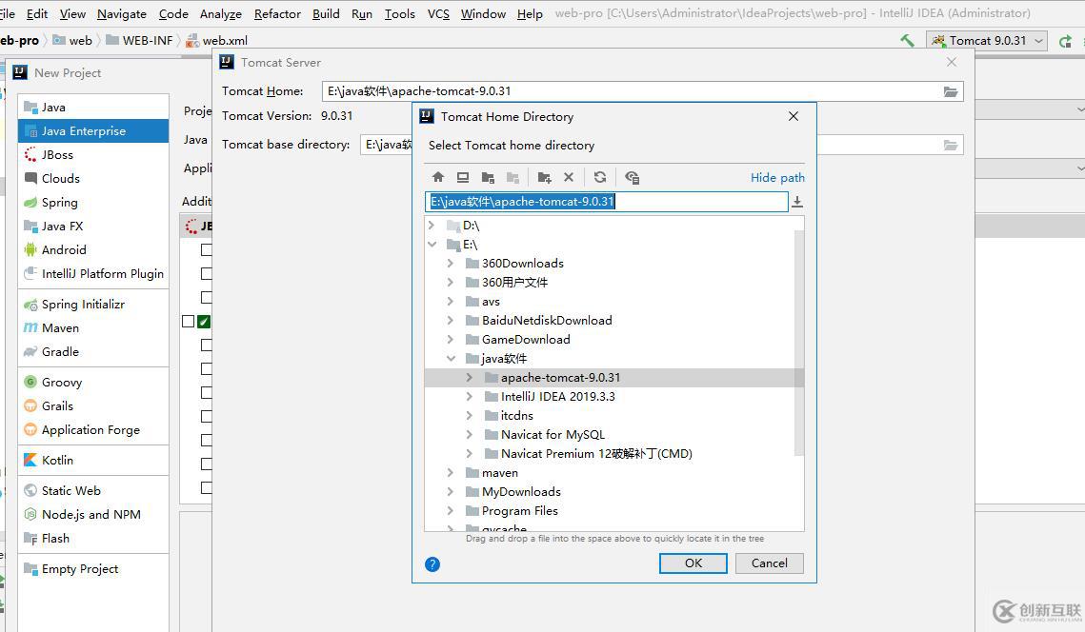Collapse the E:\ drive node
The height and width of the screenshot is (632, 1085).
pyautogui.click(x=432, y=244)
